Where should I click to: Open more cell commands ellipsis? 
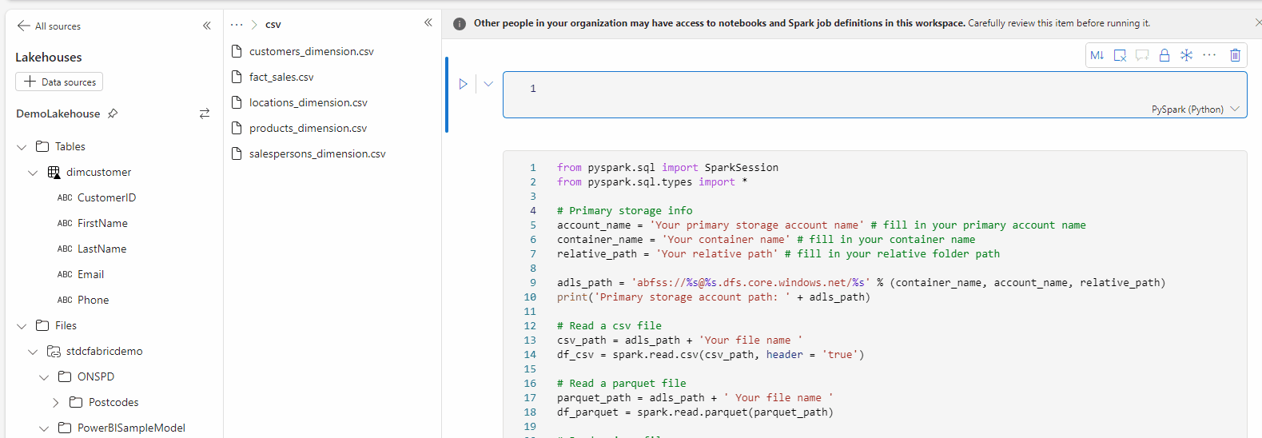(x=1209, y=55)
